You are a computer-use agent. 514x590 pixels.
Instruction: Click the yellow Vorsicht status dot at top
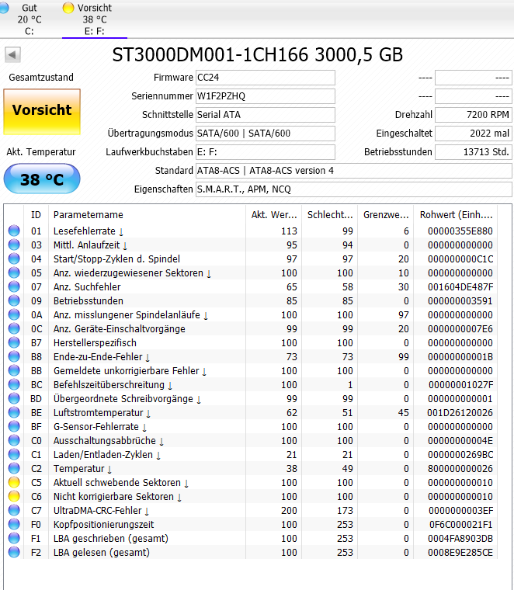coord(68,8)
